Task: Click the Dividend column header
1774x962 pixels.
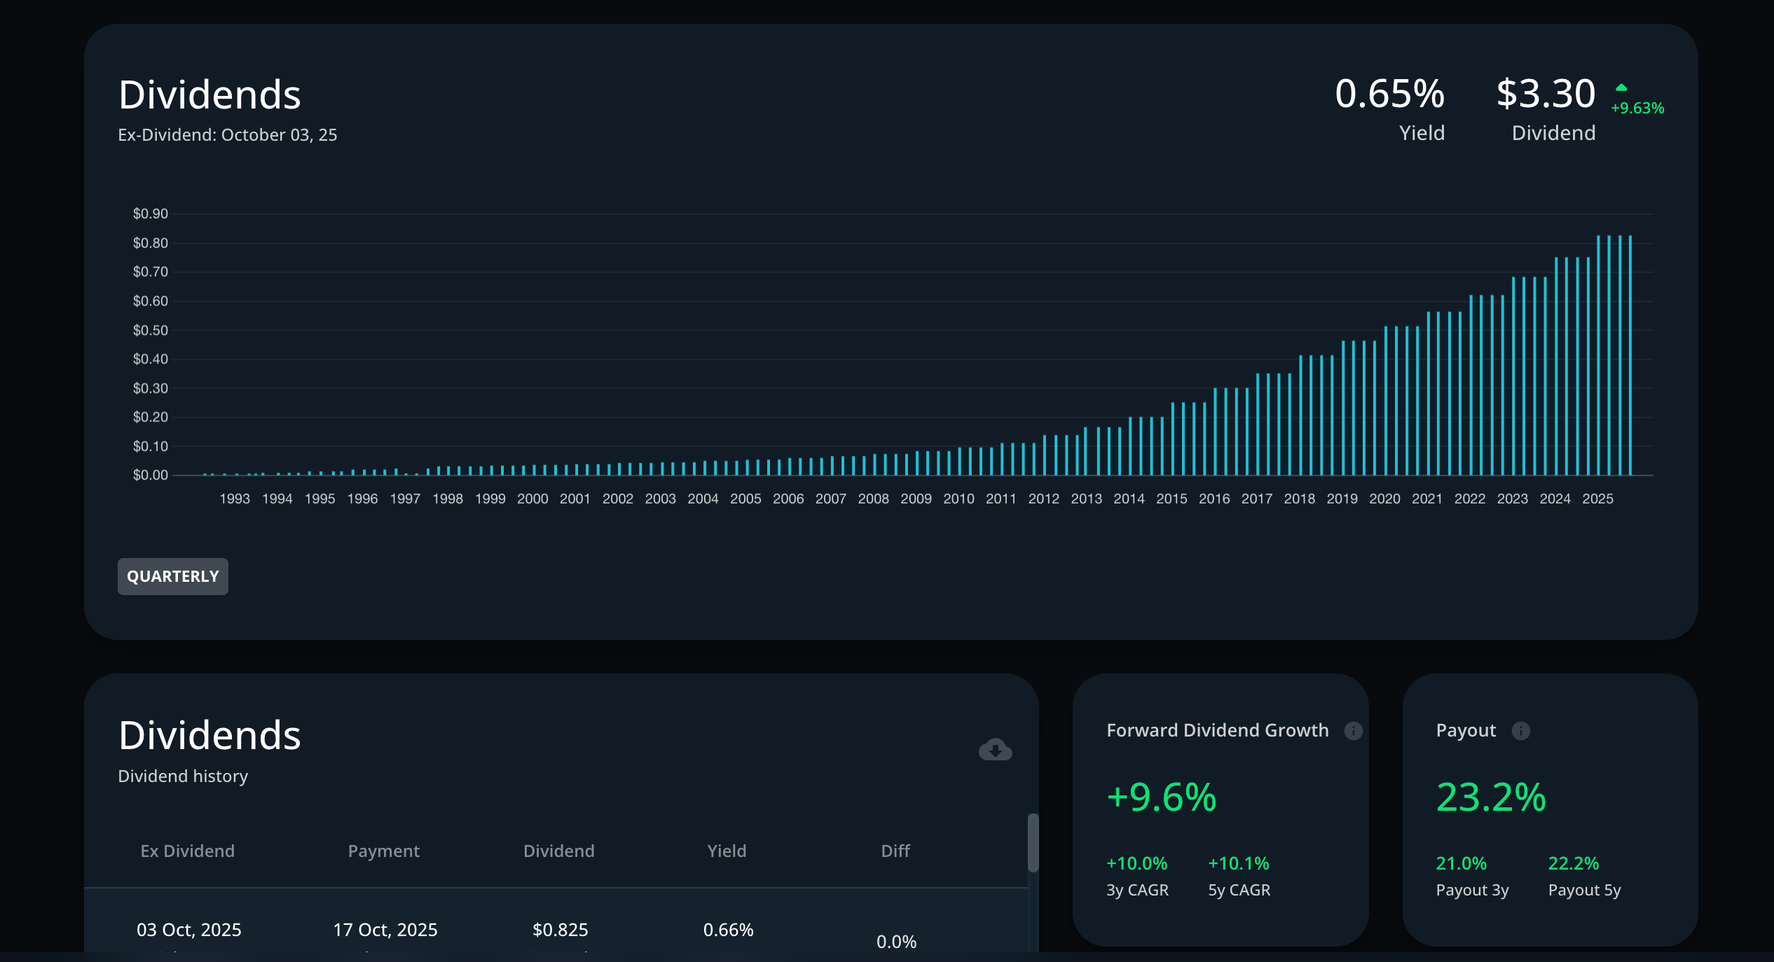Action: [x=558, y=851]
